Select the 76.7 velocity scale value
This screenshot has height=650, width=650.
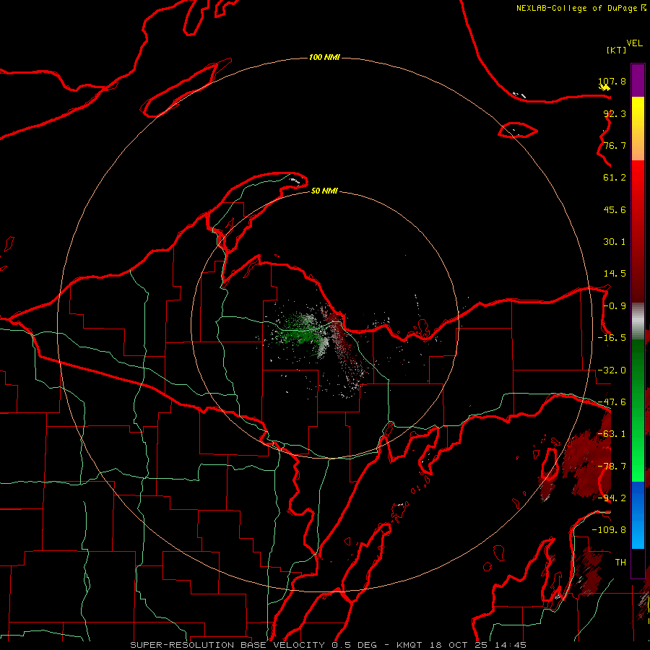[x=615, y=145]
